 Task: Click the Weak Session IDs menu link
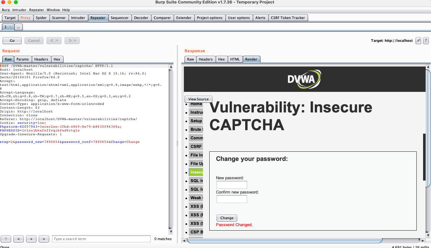(196, 198)
